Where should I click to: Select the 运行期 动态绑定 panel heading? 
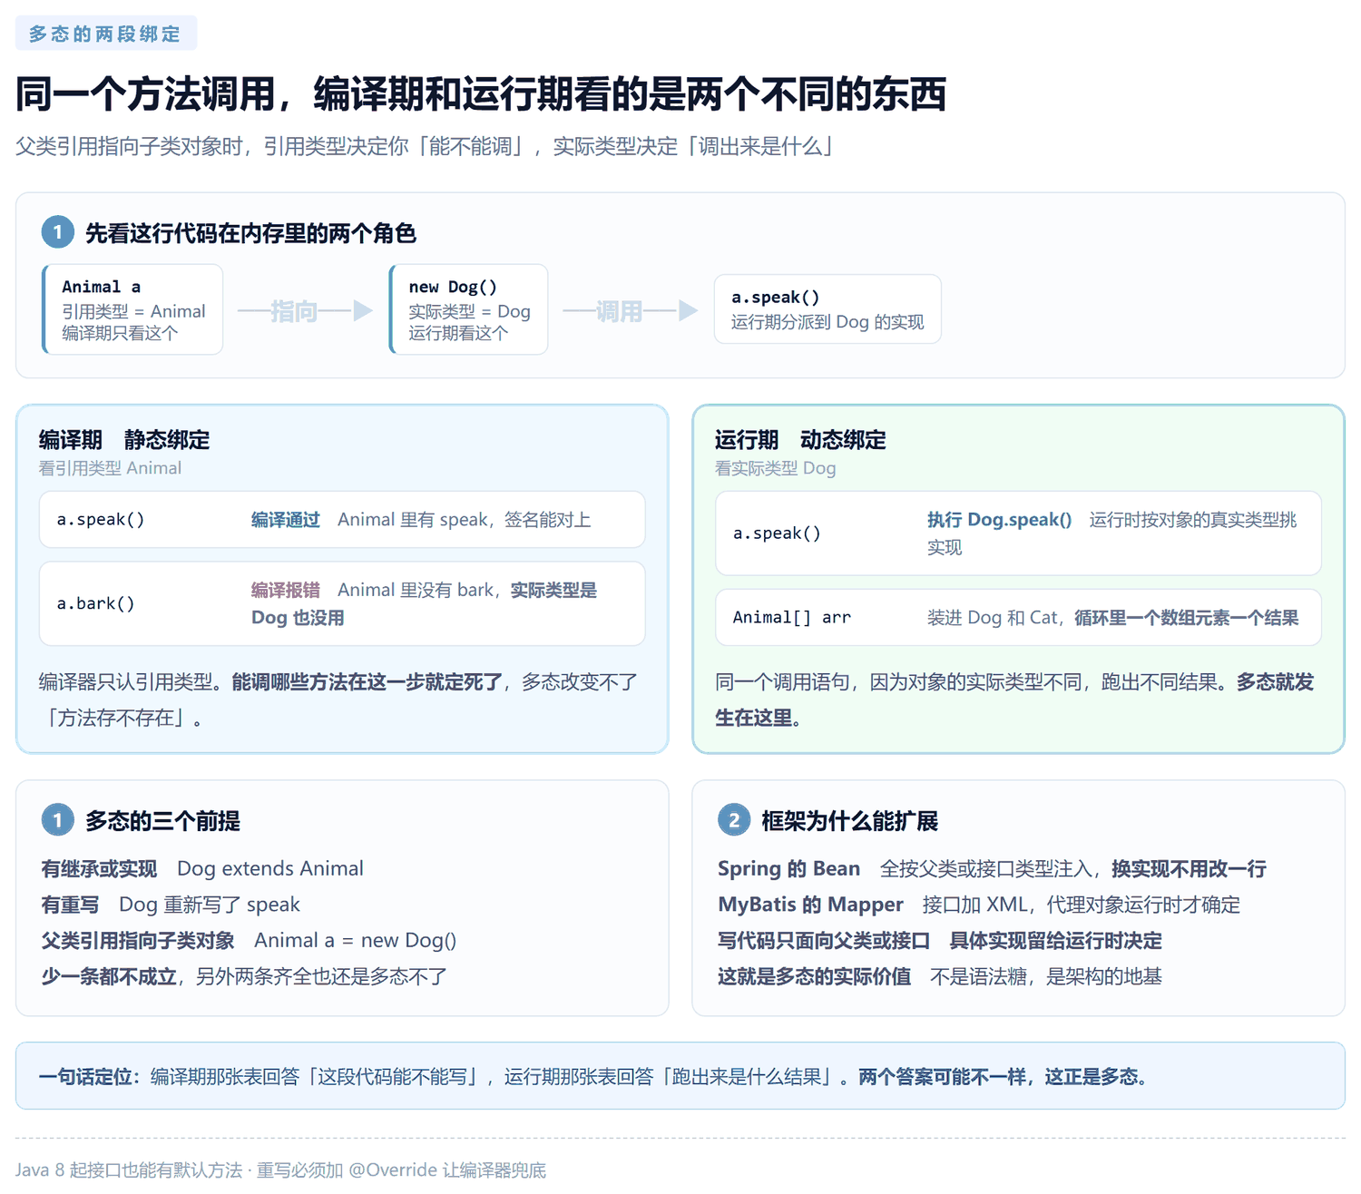click(x=800, y=440)
